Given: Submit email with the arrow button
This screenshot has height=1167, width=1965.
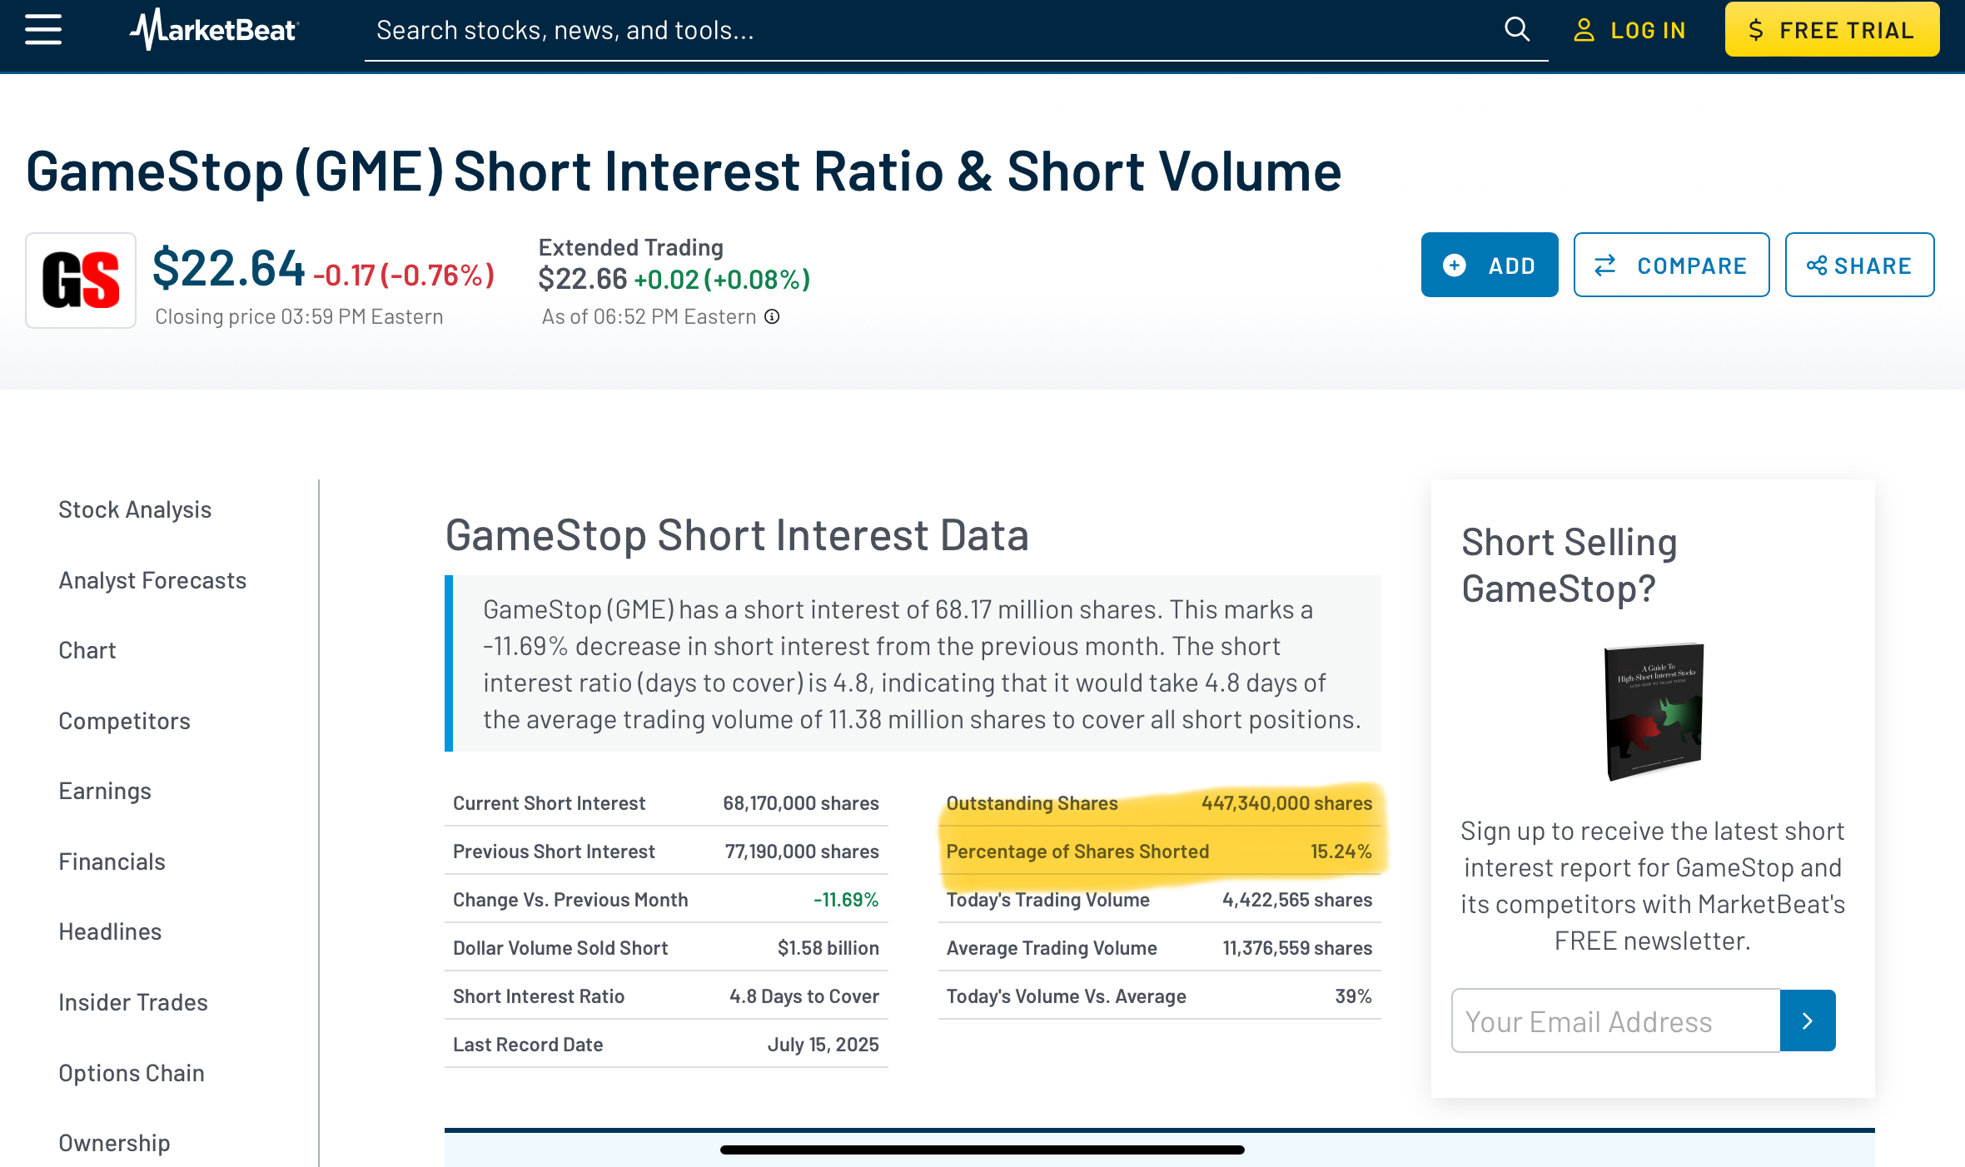Looking at the screenshot, I should (x=1808, y=1021).
